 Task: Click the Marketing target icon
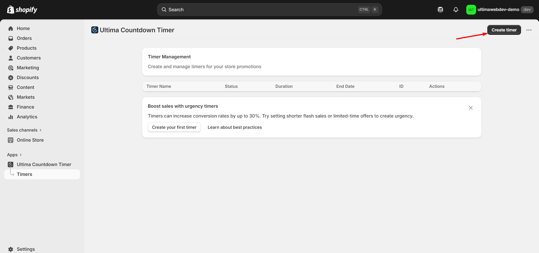click(x=11, y=68)
